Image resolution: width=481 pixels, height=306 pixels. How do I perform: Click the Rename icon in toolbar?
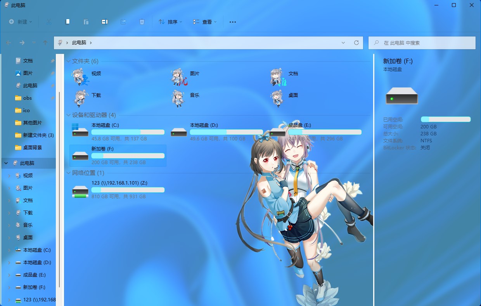tap(104, 22)
